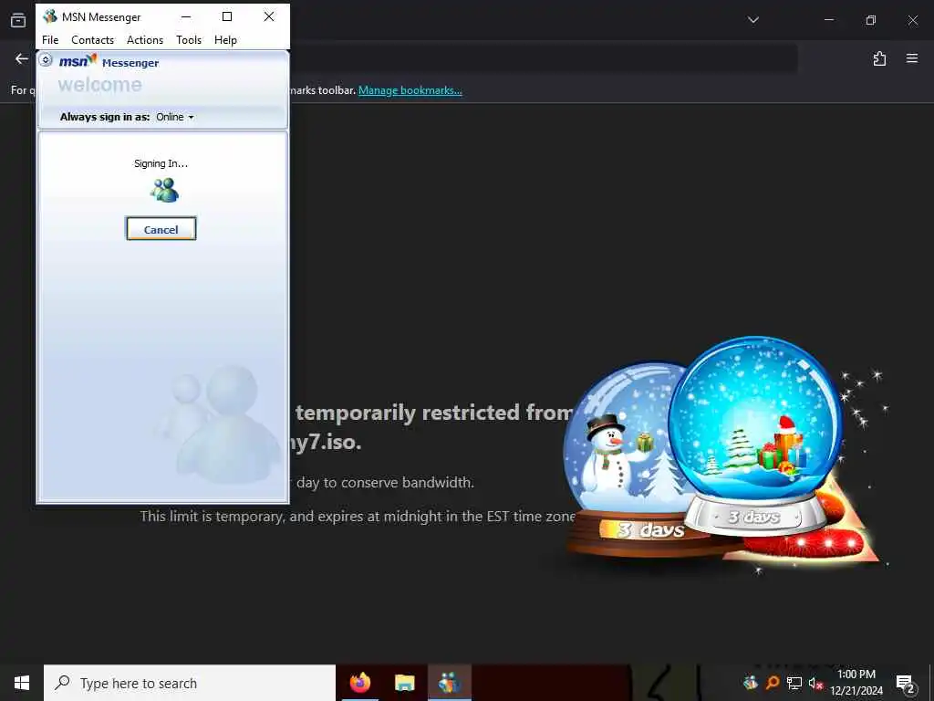Open the notification center icon

point(906,683)
